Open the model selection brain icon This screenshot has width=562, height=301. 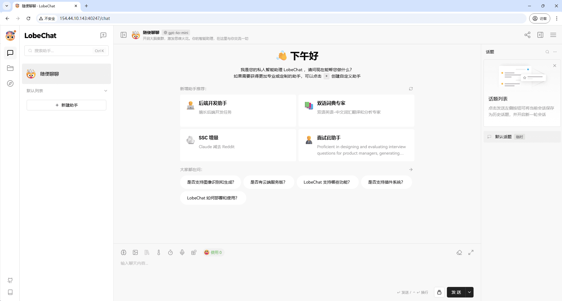[x=124, y=252]
